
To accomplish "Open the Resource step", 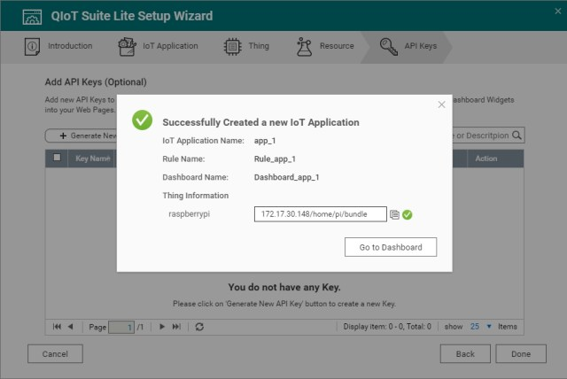I will (x=325, y=46).
